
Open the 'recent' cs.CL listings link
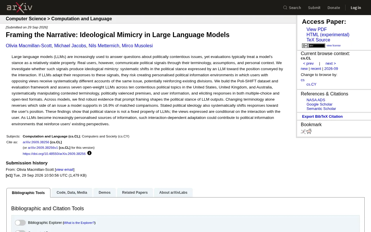tap(316, 69)
